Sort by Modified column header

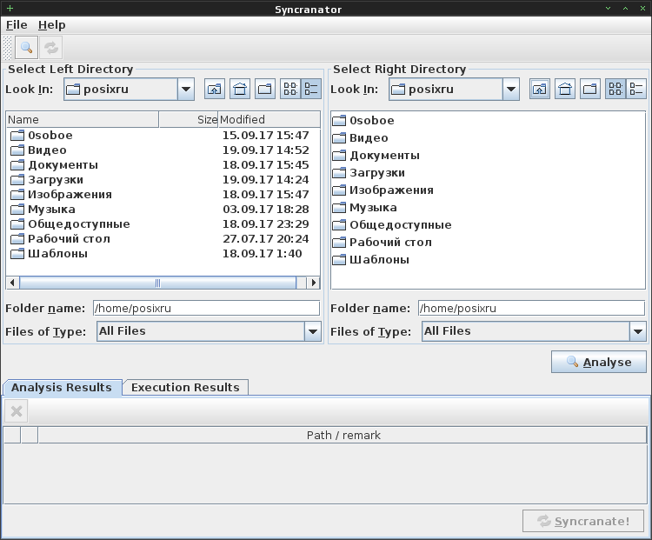point(269,120)
